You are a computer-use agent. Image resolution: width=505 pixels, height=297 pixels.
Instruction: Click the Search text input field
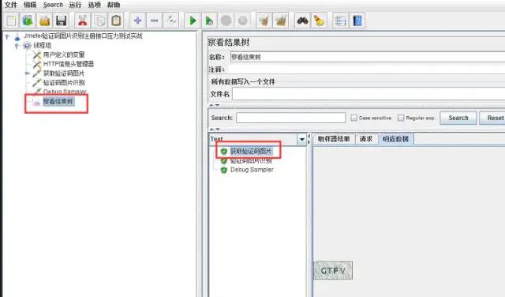coord(291,118)
